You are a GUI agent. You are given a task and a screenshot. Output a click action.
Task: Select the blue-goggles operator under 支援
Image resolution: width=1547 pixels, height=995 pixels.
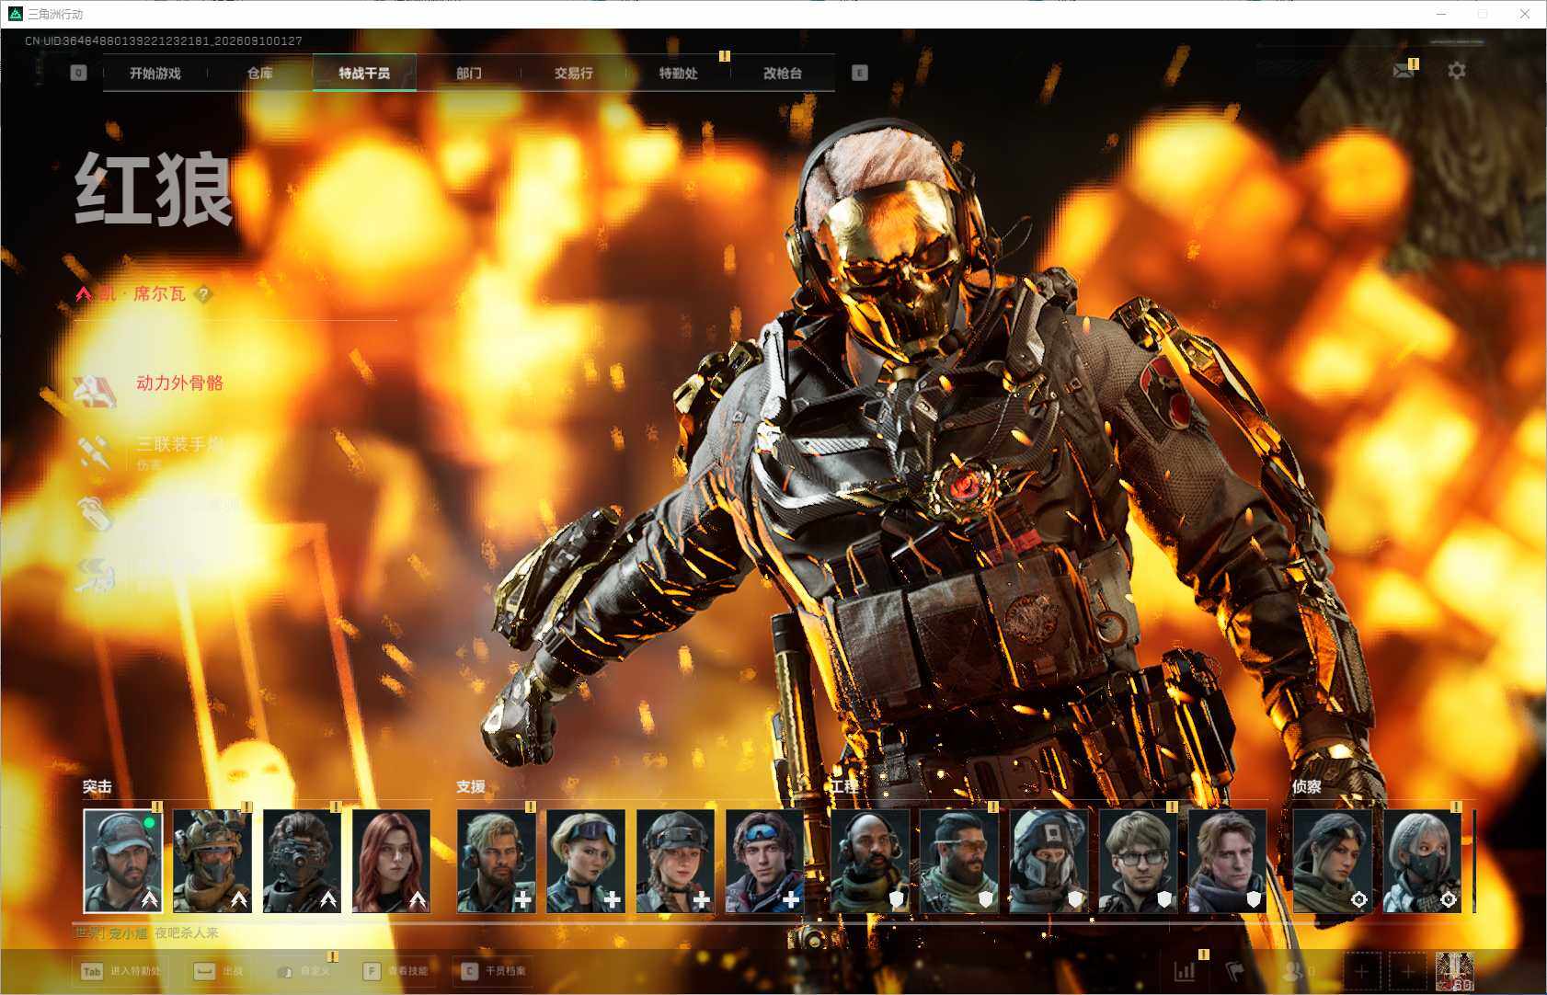coord(764,861)
